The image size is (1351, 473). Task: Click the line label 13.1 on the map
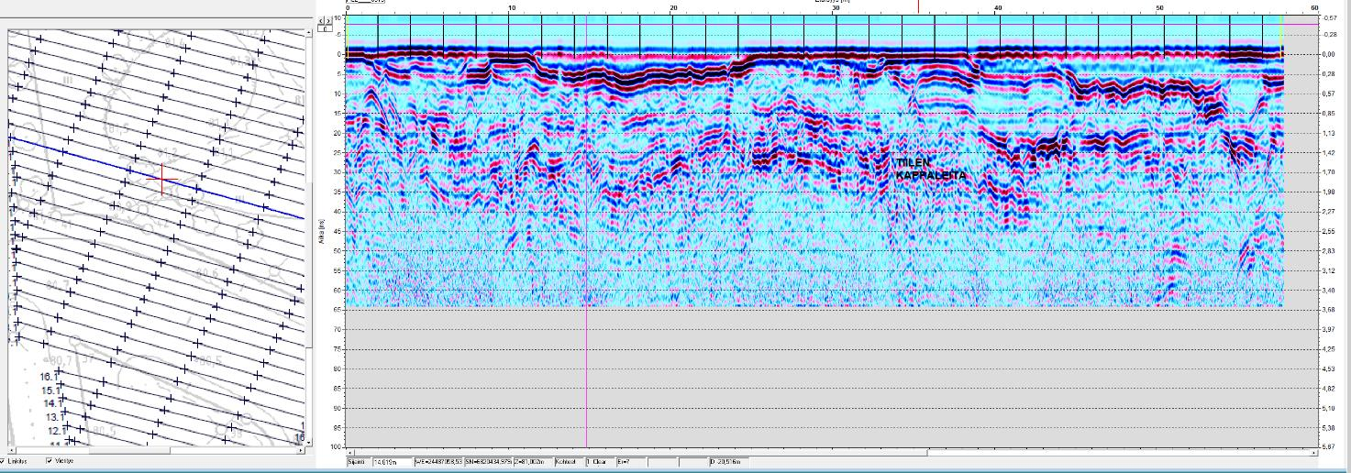[x=57, y=417]
